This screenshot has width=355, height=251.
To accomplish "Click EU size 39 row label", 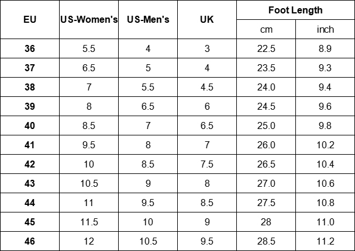I will pos(30,106).
